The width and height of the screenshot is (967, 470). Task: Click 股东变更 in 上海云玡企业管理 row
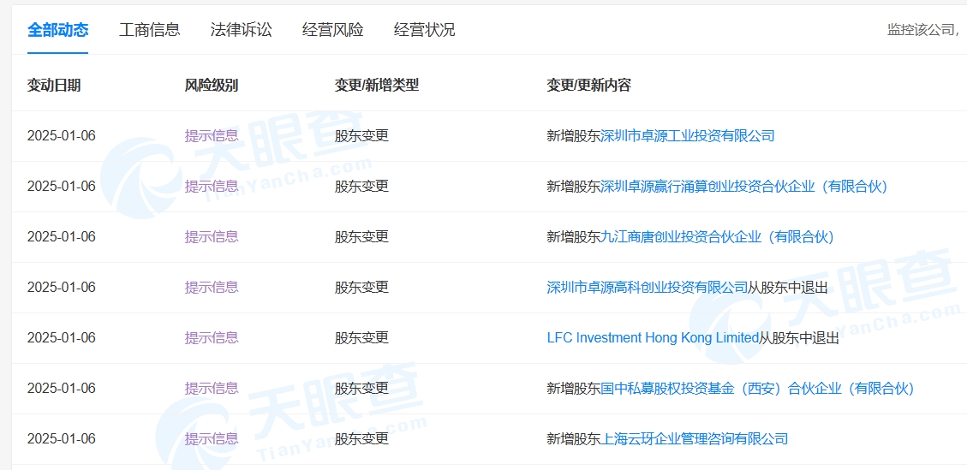(x=362, y=439)
